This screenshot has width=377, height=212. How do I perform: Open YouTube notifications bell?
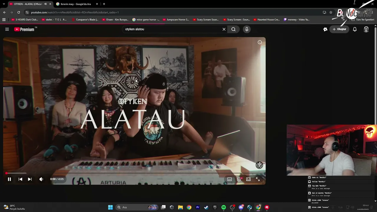pos(355,29)
